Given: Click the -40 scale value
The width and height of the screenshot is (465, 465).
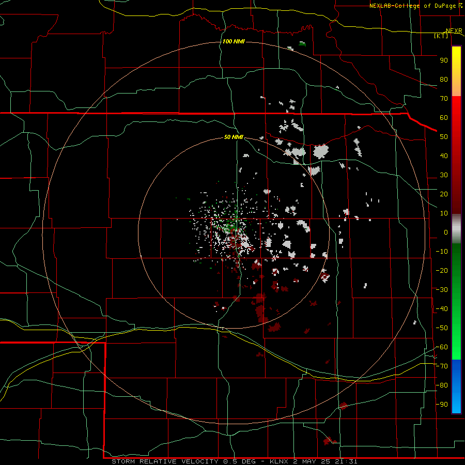Looking at the screenshot, I should pos(442,309).
